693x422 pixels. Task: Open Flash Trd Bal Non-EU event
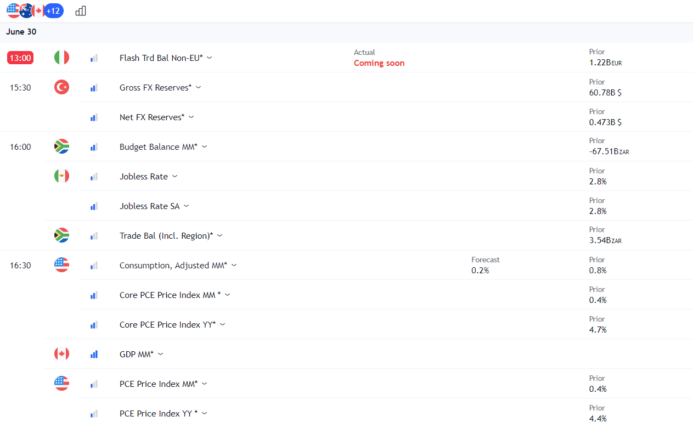(x=161, y=58)
